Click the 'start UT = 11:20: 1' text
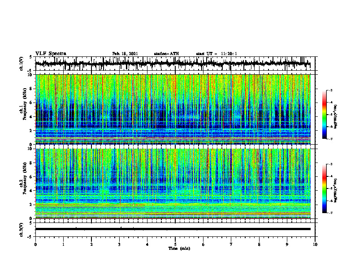The width and height of the screenshot is (355, 274). (216, 54)
